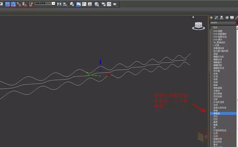This screenshot has width=238, height=147.
Task: Click the green Y axis gizmo handle
Action: [89, 74]
